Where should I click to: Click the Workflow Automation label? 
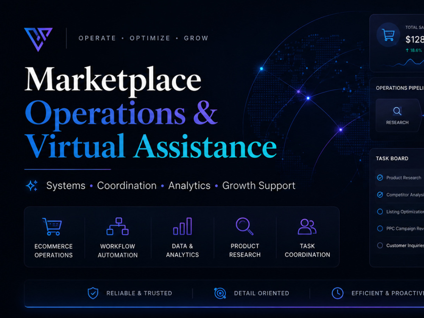tap(117, 251)
